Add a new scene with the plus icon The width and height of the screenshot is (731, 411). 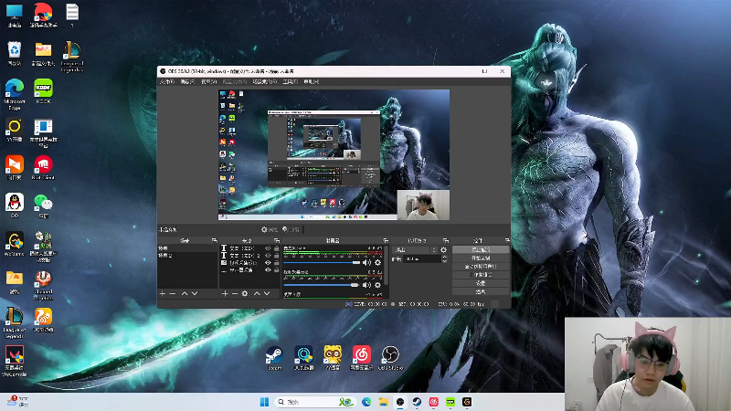163,293
